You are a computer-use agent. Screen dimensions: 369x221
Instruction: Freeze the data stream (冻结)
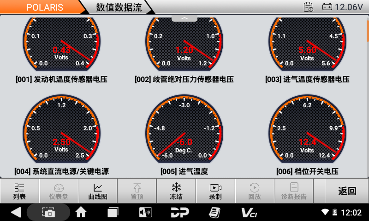coord(176,191)
